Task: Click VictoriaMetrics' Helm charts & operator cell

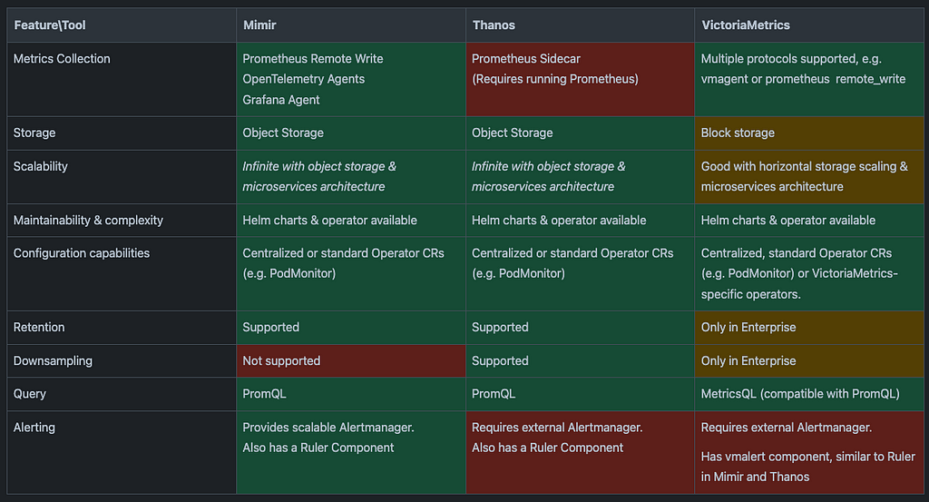Action: pyautogui.click(x=808, y=221)
